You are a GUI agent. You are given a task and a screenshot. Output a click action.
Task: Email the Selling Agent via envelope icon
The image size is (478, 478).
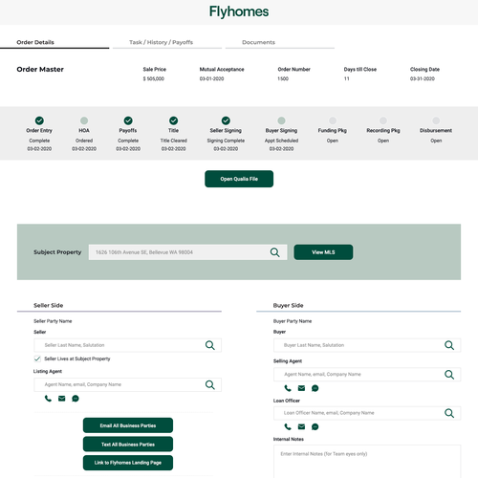[x=301, y=388]
